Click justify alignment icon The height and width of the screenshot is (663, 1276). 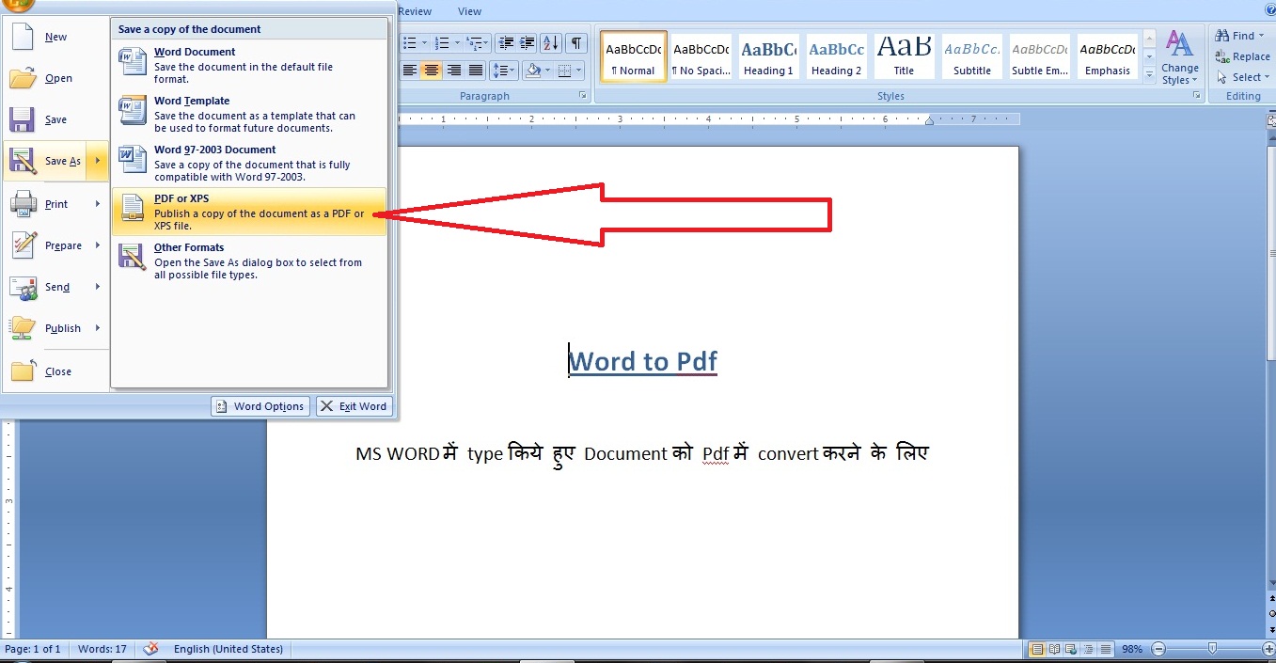coord(476,71)
